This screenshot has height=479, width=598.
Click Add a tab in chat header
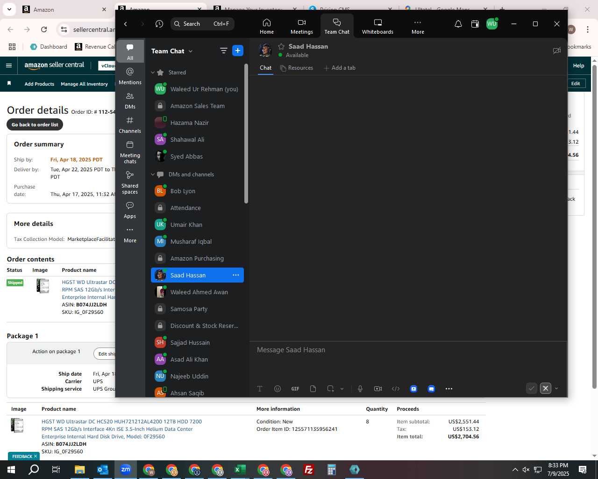pyautogui.click(x=340, y=68)
